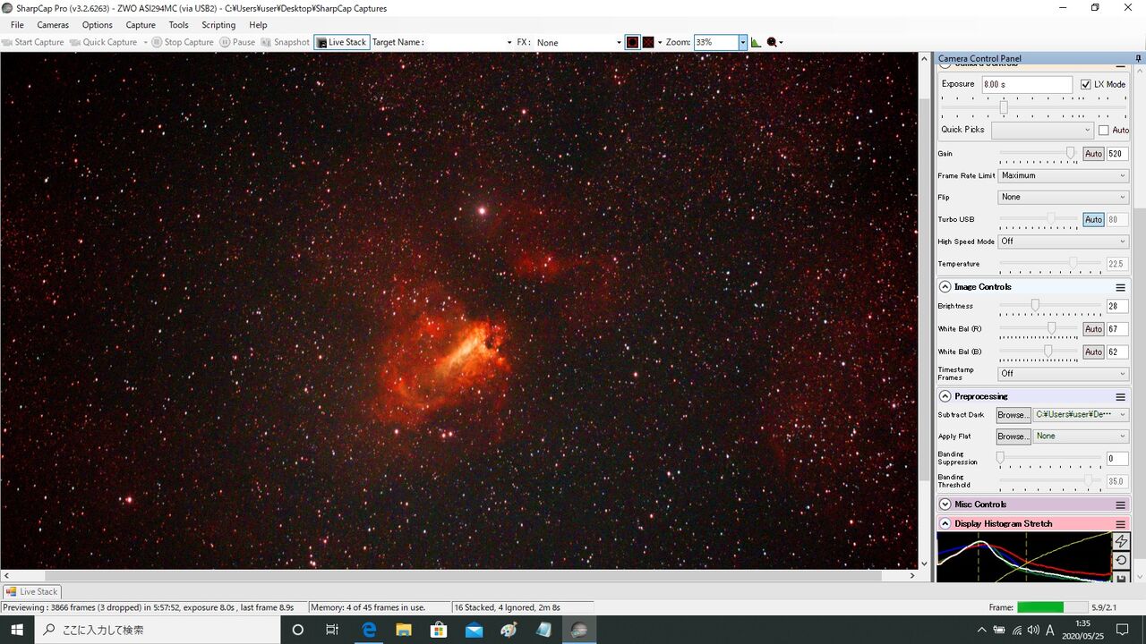Toggle Auto gain button
Screen dimensions: 1146x644
[x=1093, y=154]
